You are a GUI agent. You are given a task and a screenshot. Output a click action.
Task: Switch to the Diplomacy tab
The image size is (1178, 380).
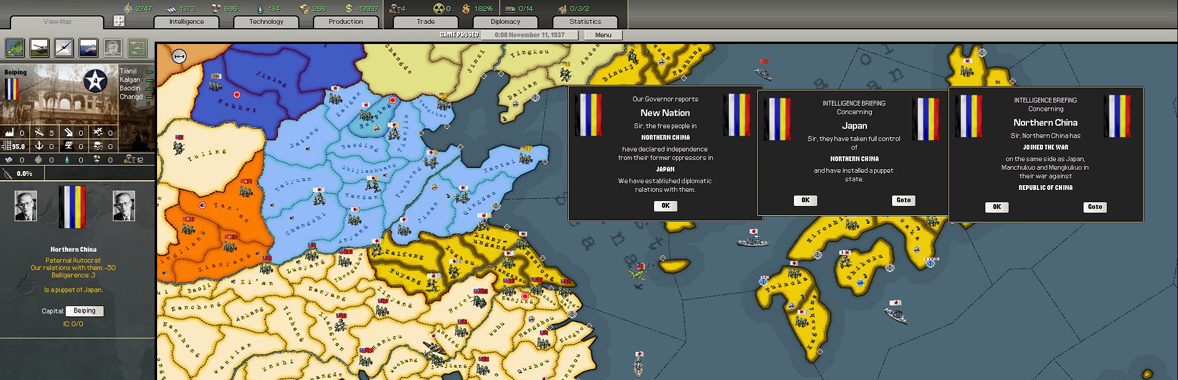click(505, 21)
